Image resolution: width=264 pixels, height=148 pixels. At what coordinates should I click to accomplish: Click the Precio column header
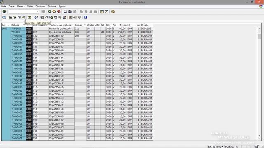[x=123, y=25]
